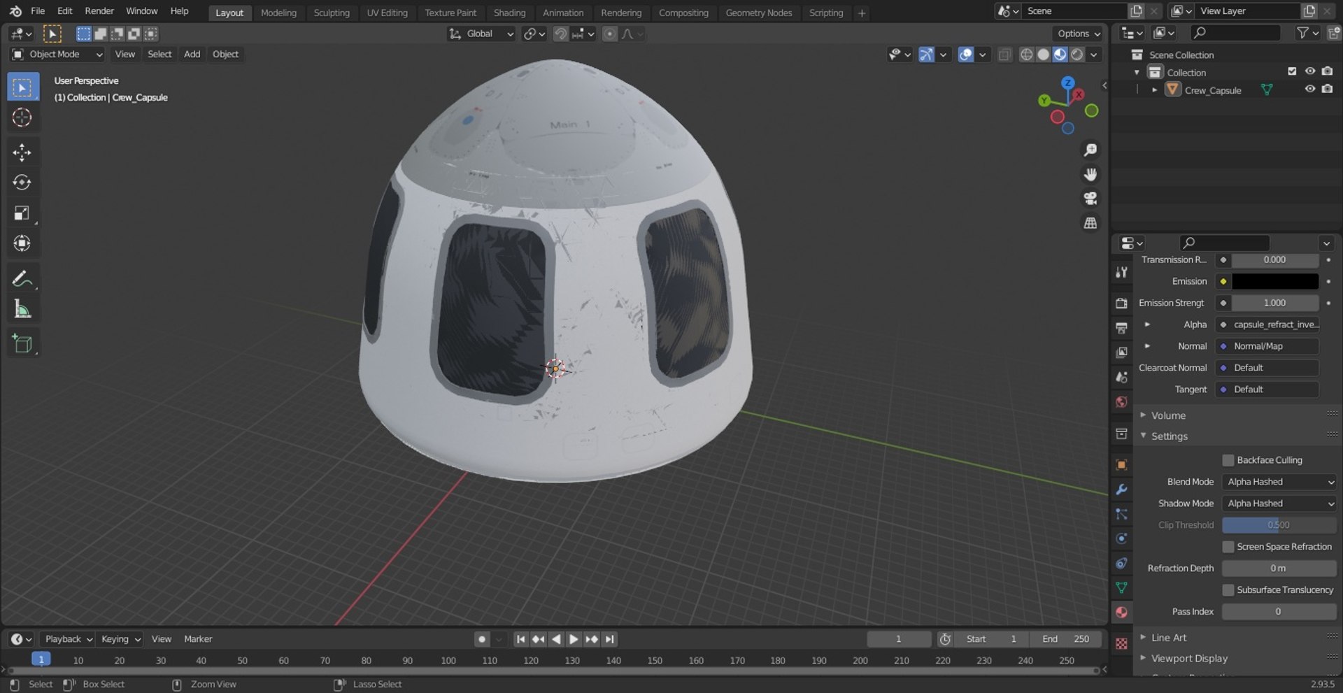Select the Move tool
This screenshot has width=1343, height=693.
point(22,152)
